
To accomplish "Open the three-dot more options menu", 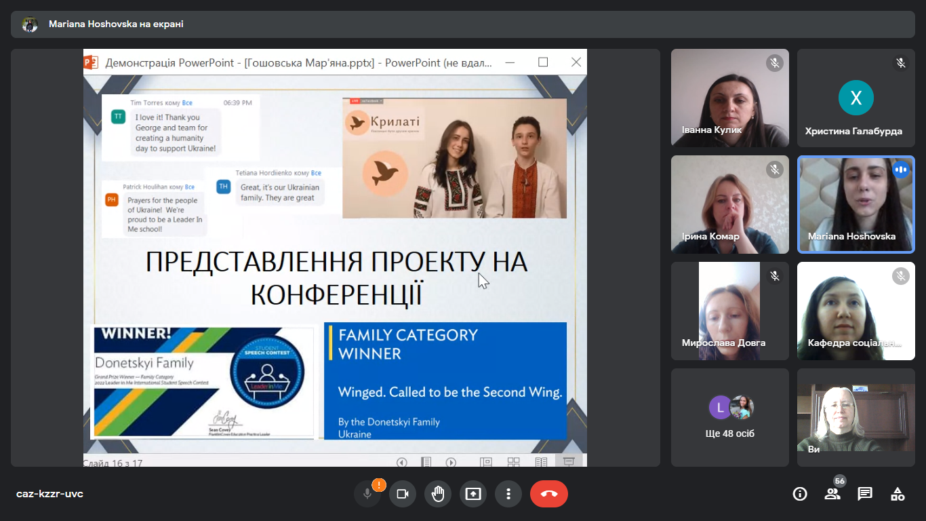I will [508, 494].
